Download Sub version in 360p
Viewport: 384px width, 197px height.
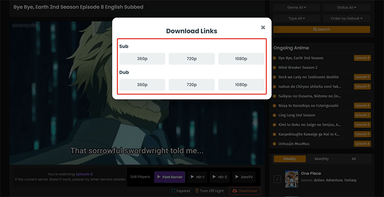(x=142, y=59)
